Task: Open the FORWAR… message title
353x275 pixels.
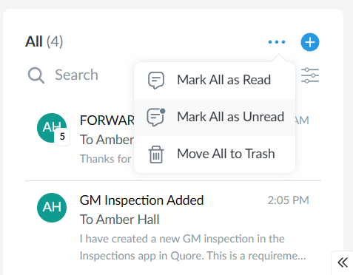Action: [x=107, y=120]
